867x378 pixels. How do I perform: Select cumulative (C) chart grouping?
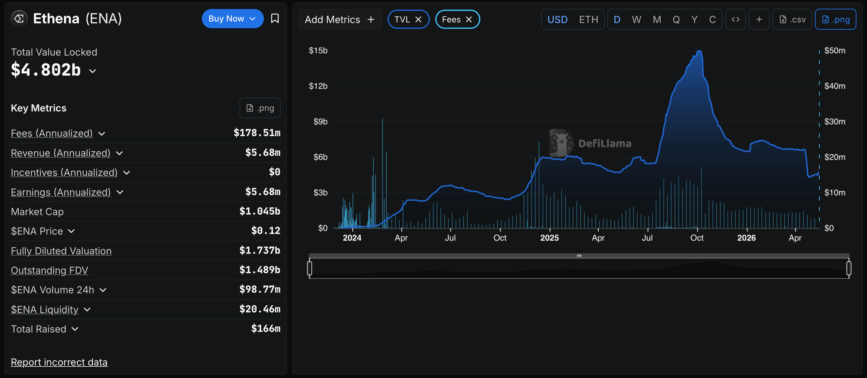712,20
